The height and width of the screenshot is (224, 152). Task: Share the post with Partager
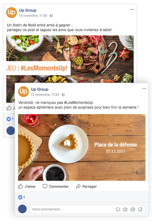[86, 186]
